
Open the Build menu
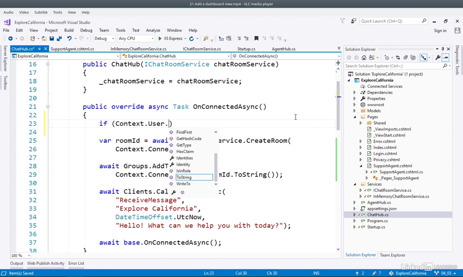point(69,30)
